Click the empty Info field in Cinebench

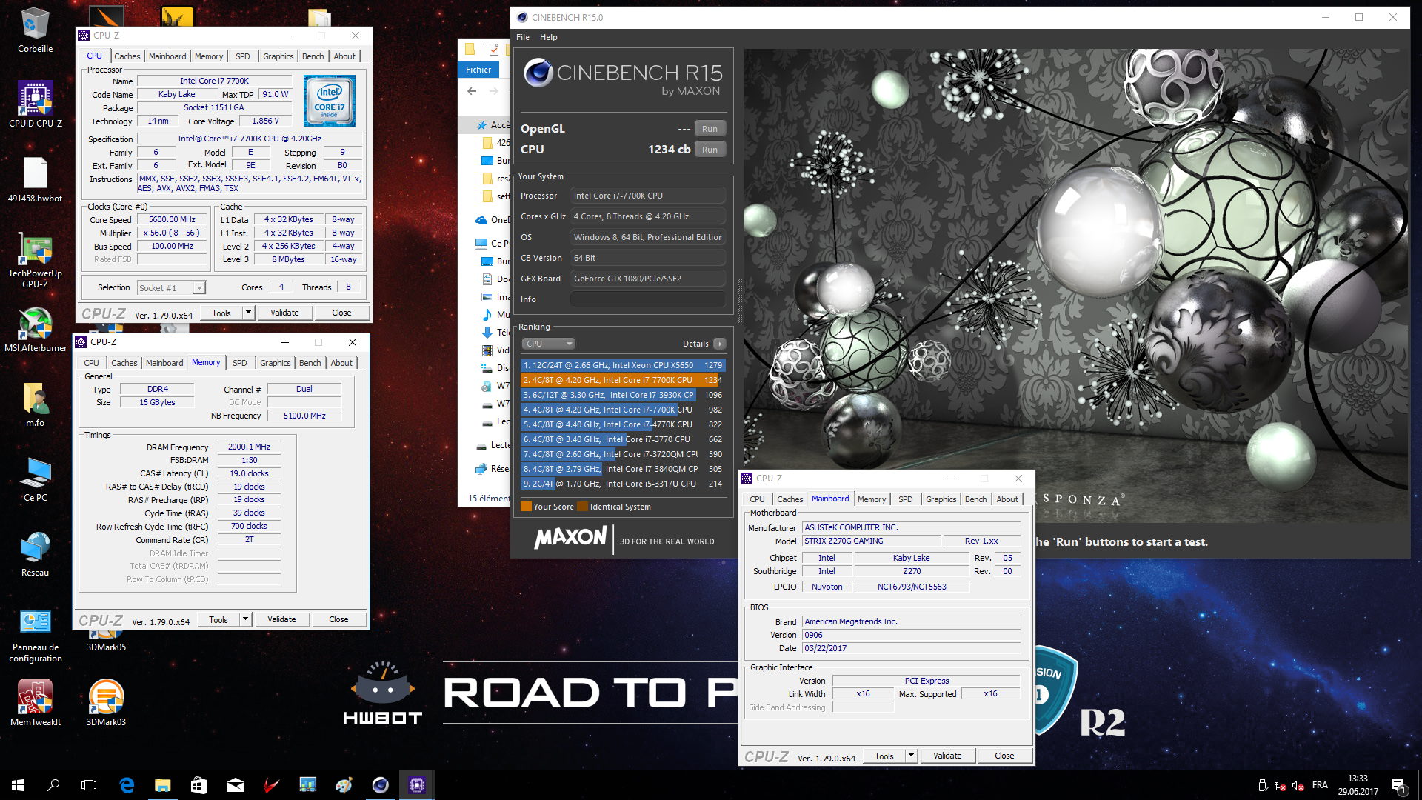point(648,299)
